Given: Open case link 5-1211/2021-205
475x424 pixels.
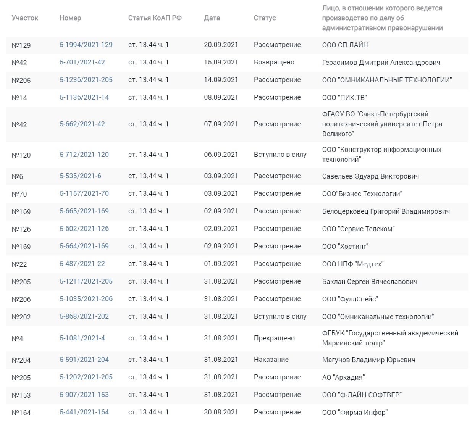Looking at the screenshot, I should pyautogui.click(x=86, y=281).
